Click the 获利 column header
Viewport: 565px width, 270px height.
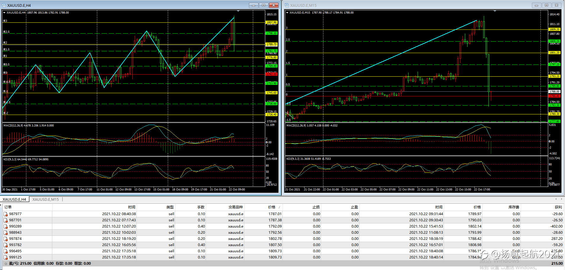tap(558, 207)
